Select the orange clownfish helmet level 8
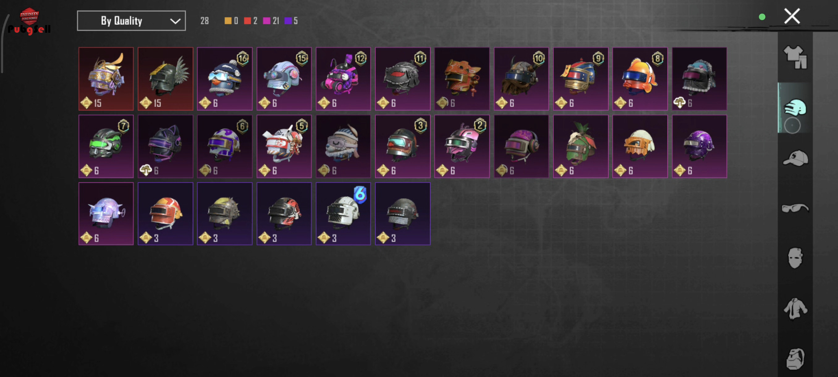 [x=640, y=79]
